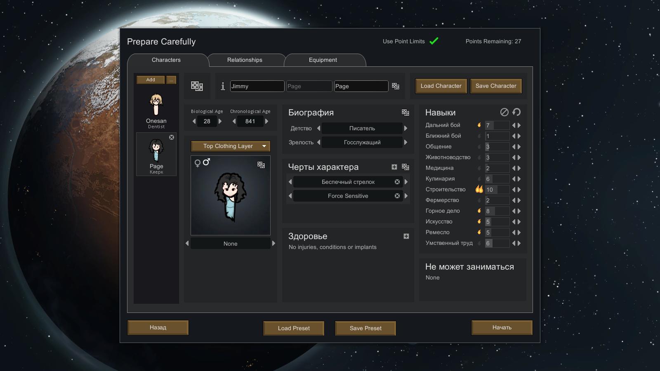The image size is (660, 371).
Task: Toggle passion flame for Искусство
Action: coord(479,221)
